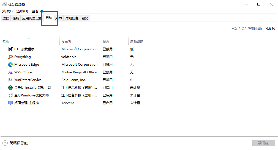Sort by the 启动影响 column header

point(142,41)
